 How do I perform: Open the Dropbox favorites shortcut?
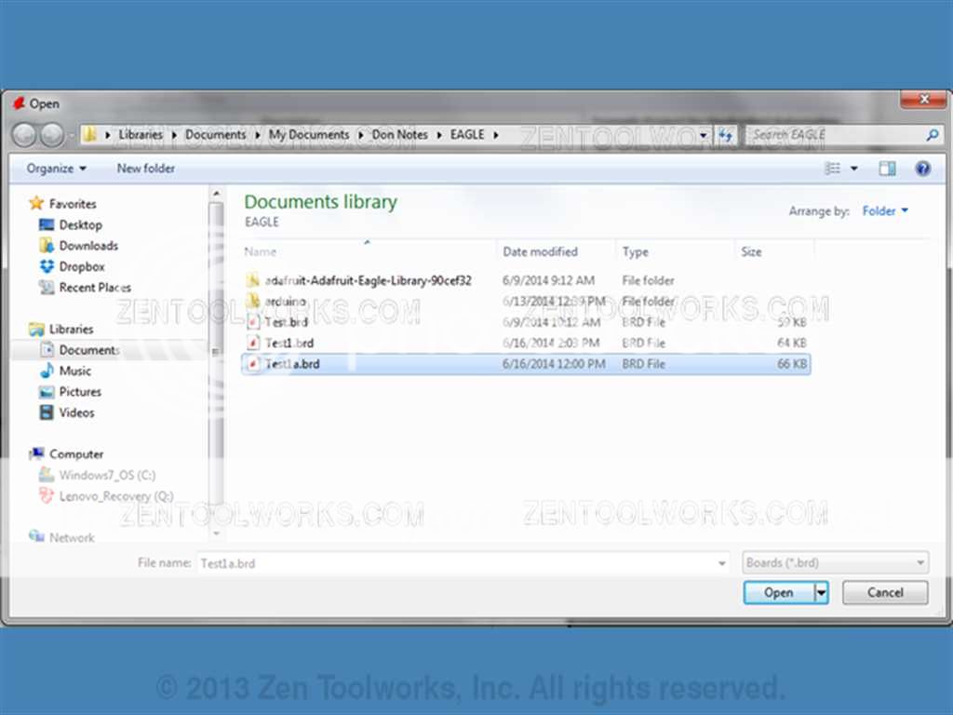(81, 266)
